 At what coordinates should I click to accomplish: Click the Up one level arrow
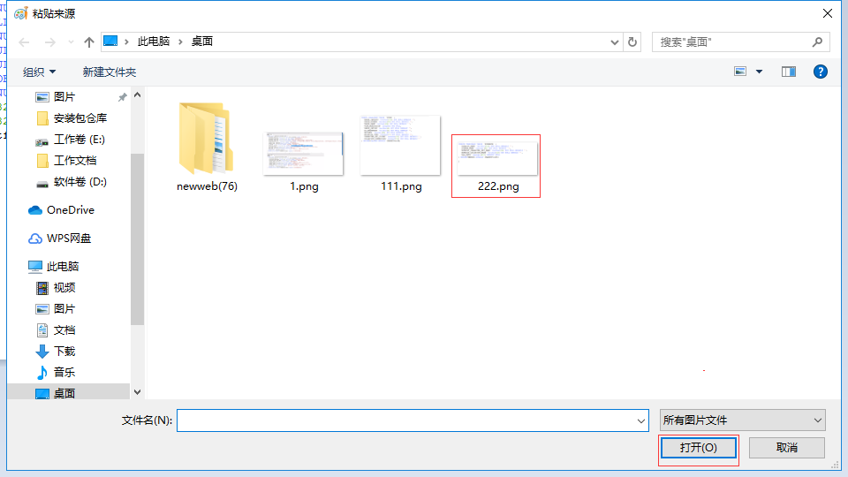click(88, 42)
